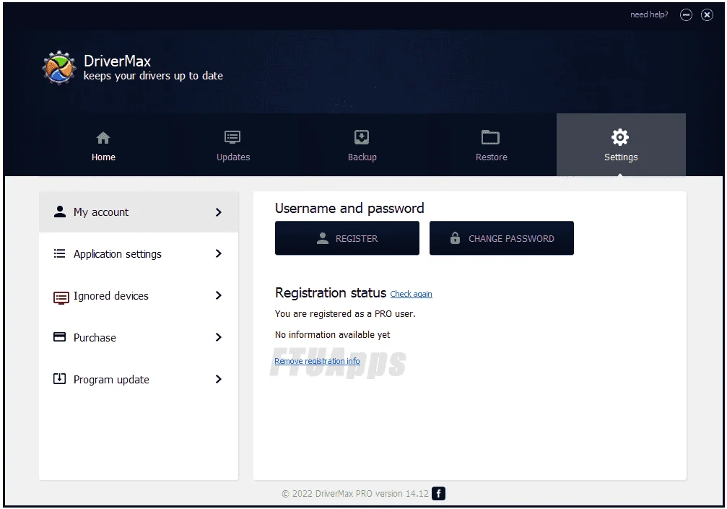The width and height of the screenshot is (727, 509).
Task: Open Ignored devices section
Action: coord(139,295)
